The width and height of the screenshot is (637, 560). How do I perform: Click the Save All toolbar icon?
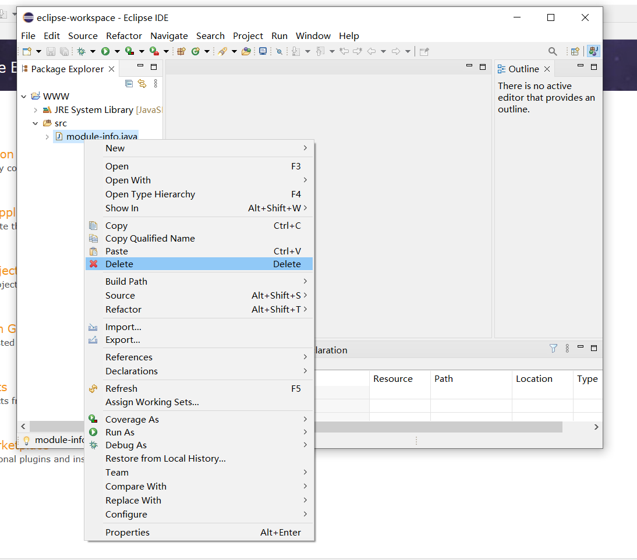(x=64, y=52)
